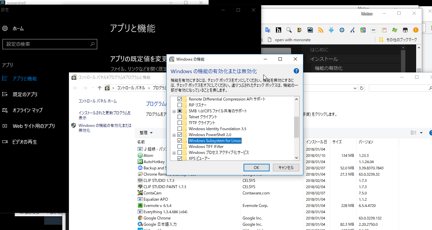Click the orange exclamation mark icon
Screen dimensions: 432x230
pyautogui.click(x=415, y=30)
